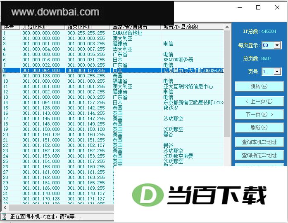
Task: Click 穆达汉 cell
Action: point(171,108)
